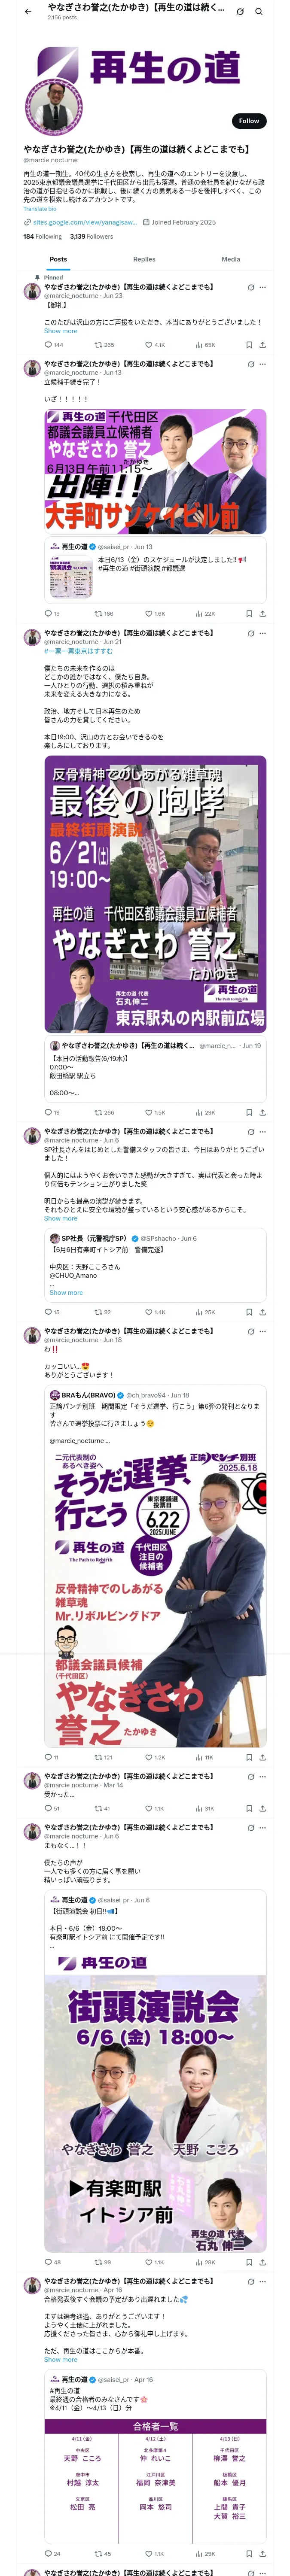Expand "Show more" on the pinned post
The width and height of the screenshot is (290, 2576).
(60, 331)
